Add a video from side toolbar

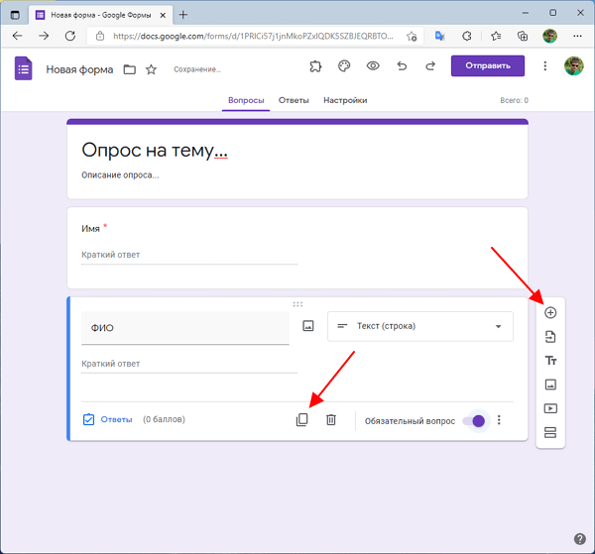click(550, 408)
